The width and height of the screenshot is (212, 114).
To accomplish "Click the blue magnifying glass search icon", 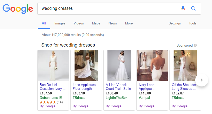I will pyautogui.click(x=193, y=8).
